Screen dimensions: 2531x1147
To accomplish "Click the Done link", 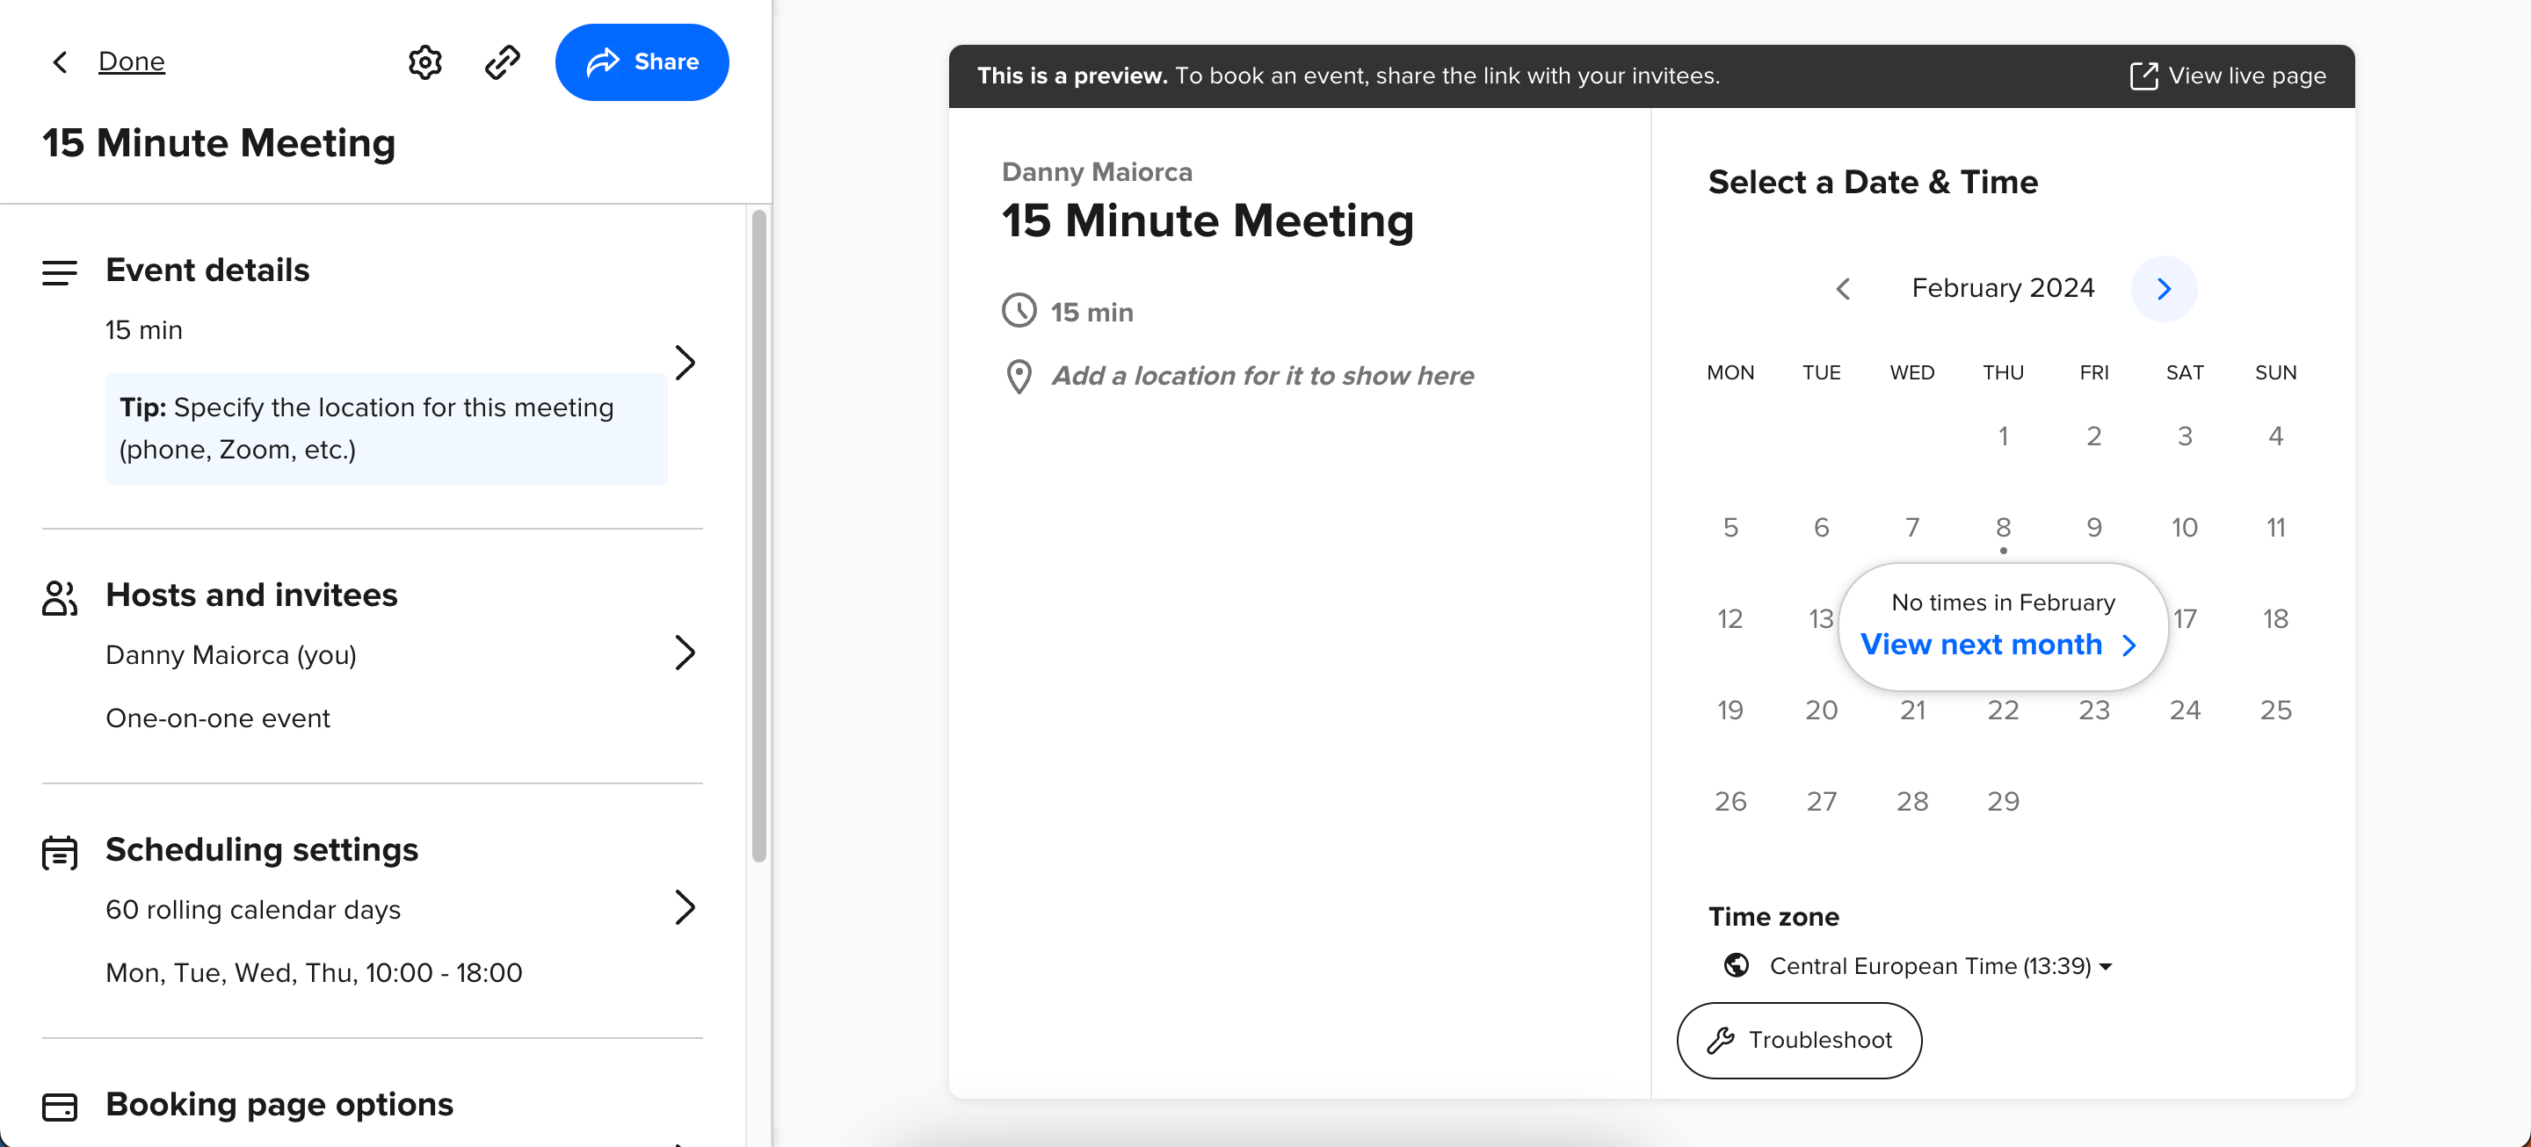I will (x=132, y=61).
